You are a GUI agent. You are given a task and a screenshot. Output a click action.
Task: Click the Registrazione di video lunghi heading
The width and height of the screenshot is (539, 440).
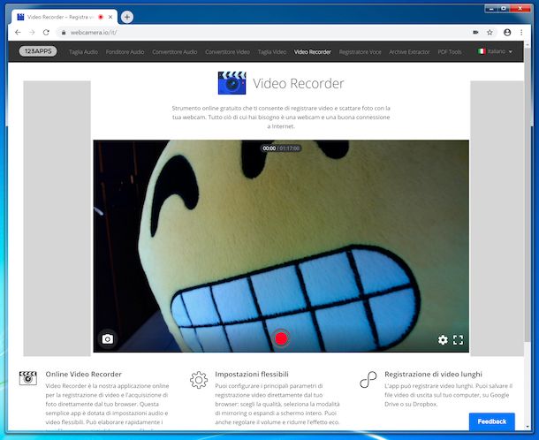tap(433, 374)
